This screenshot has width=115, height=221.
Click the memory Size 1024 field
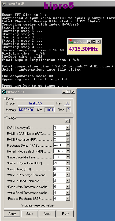50,110
